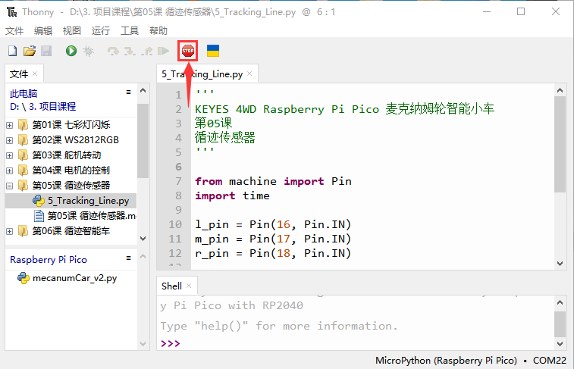Close the 文件 panel tab
This screenshot has width=574, height=369.
35,73
